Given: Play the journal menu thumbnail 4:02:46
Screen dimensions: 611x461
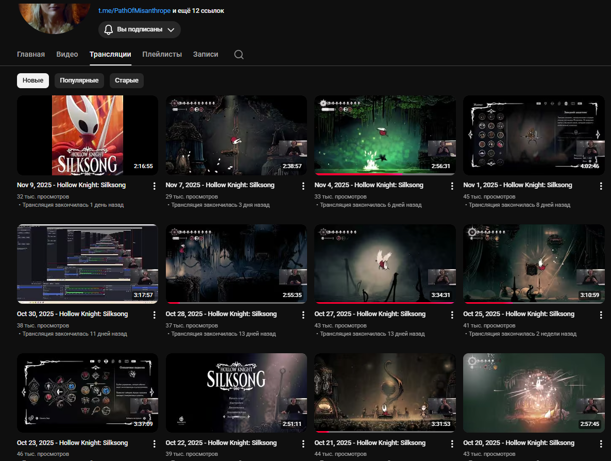Looking at the screenshot, I should click(534, 135).
